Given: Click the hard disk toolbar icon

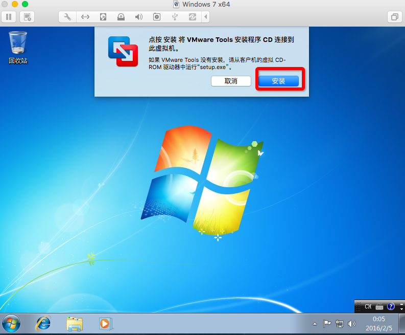Looking at the screenshot, I should tap(103, 17).
